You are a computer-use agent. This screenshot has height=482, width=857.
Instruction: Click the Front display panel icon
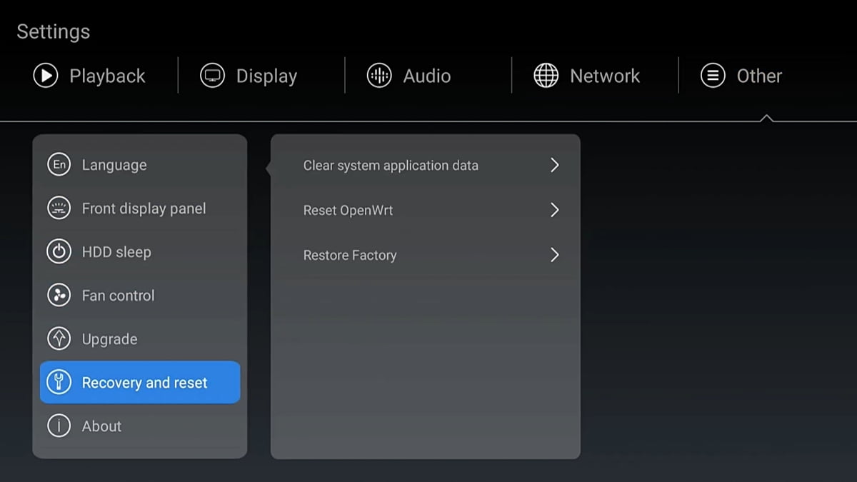pos(59,209)
